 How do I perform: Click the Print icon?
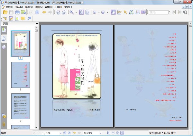(17, 12)
